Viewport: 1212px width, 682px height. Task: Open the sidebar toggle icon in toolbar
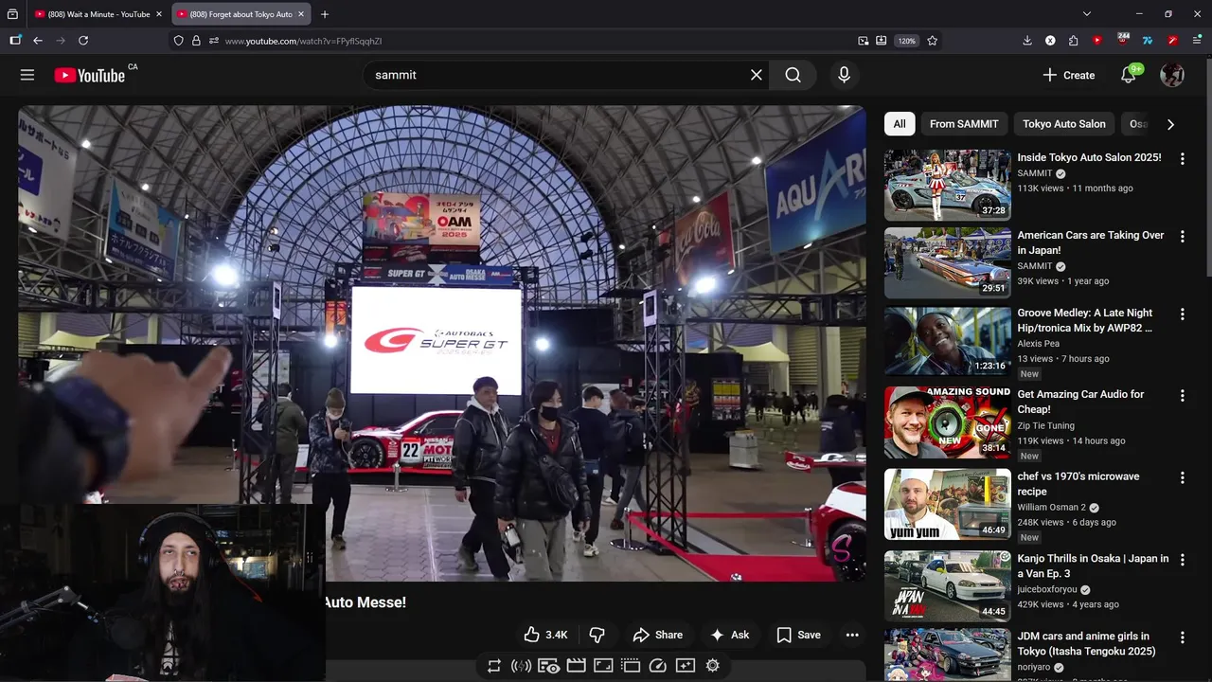[15, 41]
